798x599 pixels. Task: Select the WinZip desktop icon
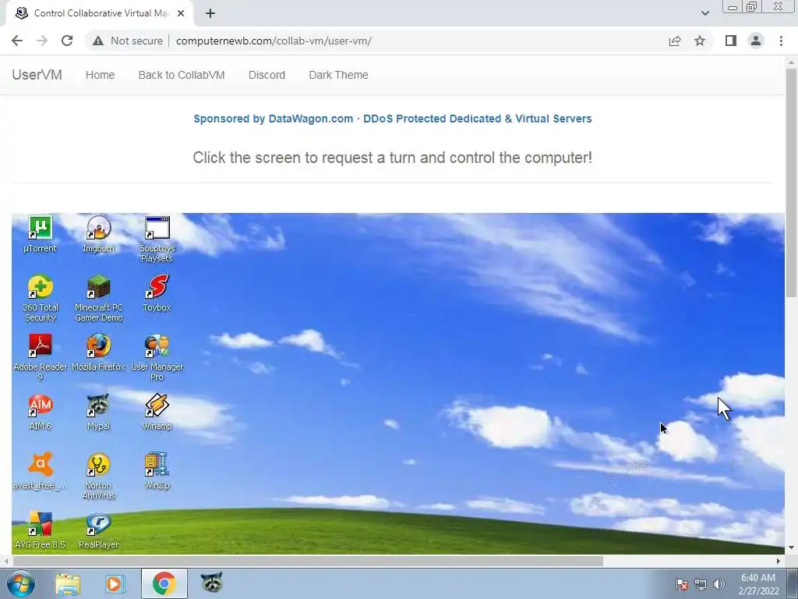tap(157, 471)
